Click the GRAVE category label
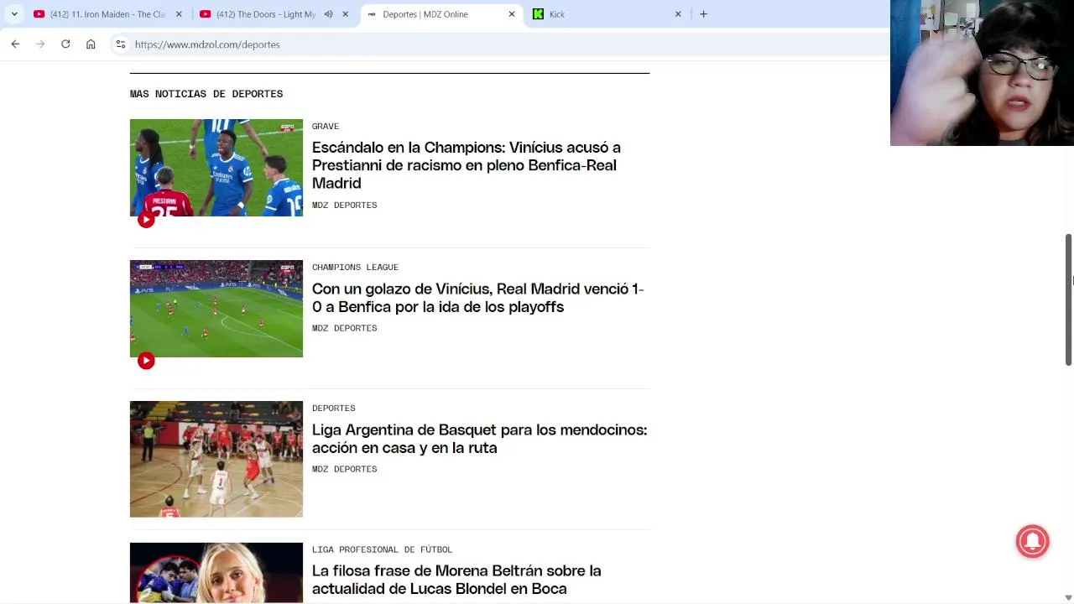Screen dimensions: 1074x604 pos(326,126)
